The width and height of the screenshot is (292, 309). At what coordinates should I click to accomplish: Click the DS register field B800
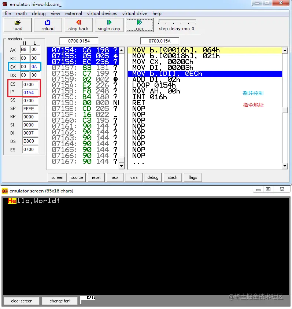pyautogui.click(x=30, y=141)
